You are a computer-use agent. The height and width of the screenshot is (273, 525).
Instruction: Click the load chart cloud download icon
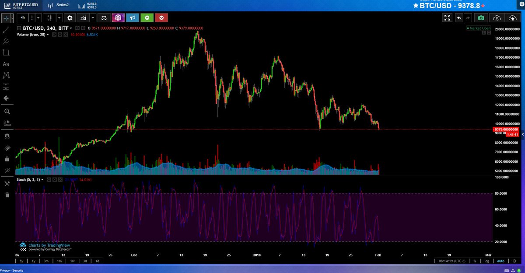point(497,18)
